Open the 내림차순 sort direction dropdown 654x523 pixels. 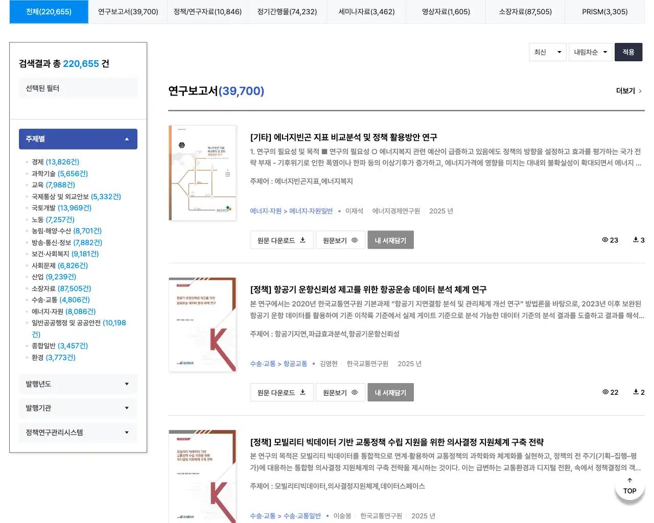pos(590,52)
